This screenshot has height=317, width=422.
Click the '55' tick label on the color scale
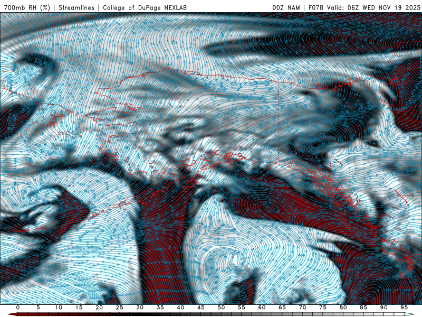tap(242, 307)
